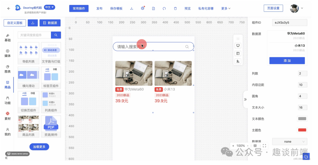
Task: Click the blue search magnifier button
Action: point(56,35)
